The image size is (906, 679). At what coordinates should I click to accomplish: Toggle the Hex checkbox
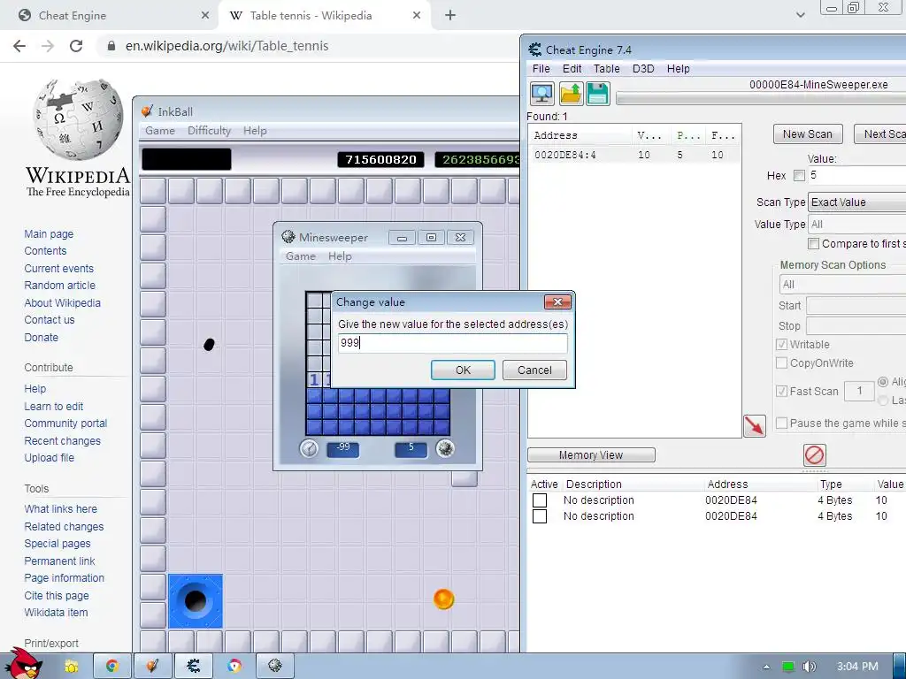[x=800, y=176]
